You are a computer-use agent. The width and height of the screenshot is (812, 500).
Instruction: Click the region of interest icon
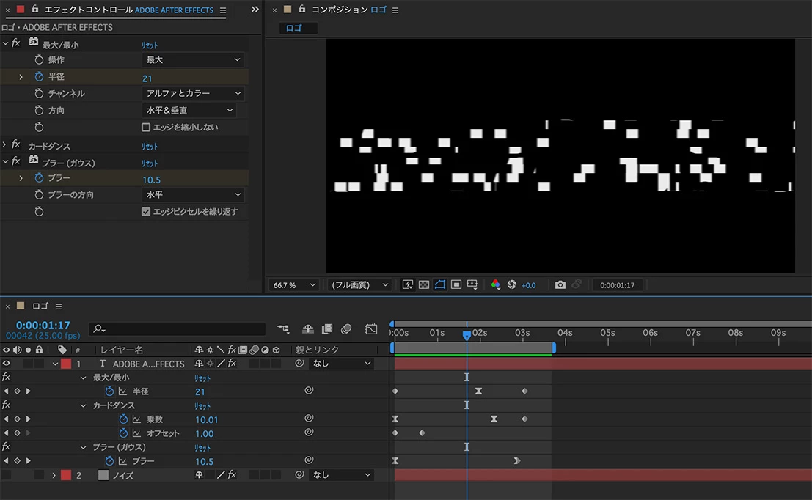[x=456, y=284]
